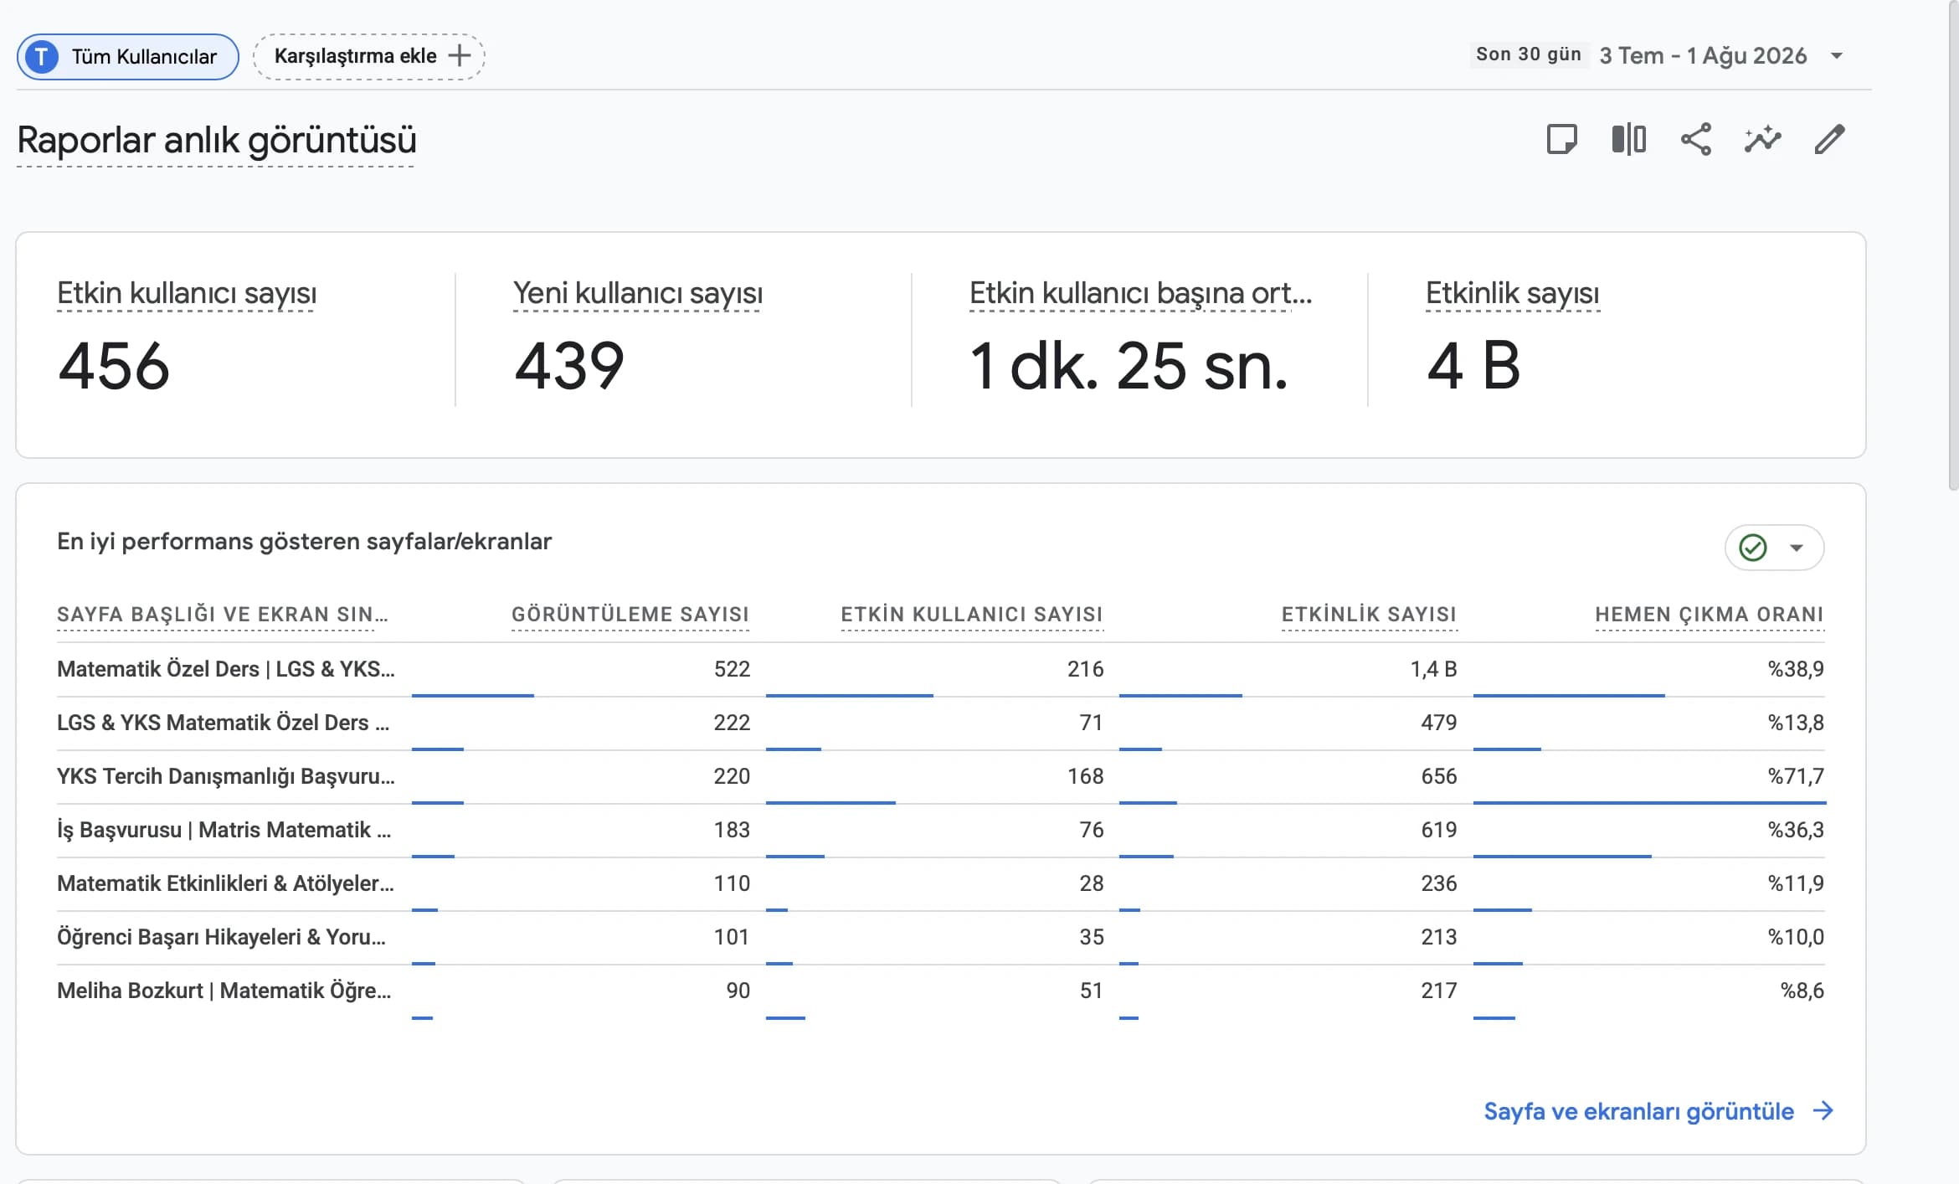The height and width of the screenshot is (1184, 1959).
Task: Add a comparison with Karşılaştırma ekle
Action: point(369,57)
